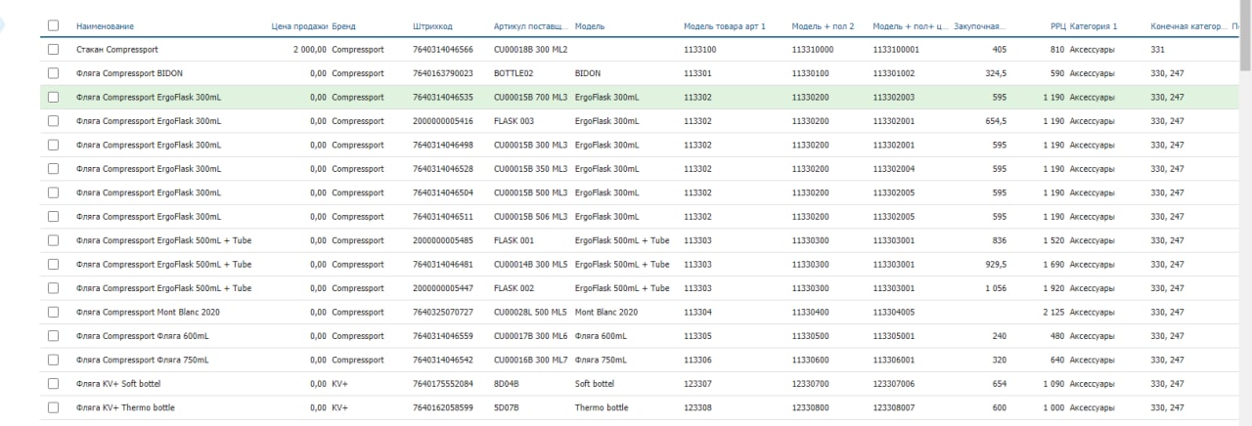
Task: Click the Категория 1 column header
Action: [1094, 25]
